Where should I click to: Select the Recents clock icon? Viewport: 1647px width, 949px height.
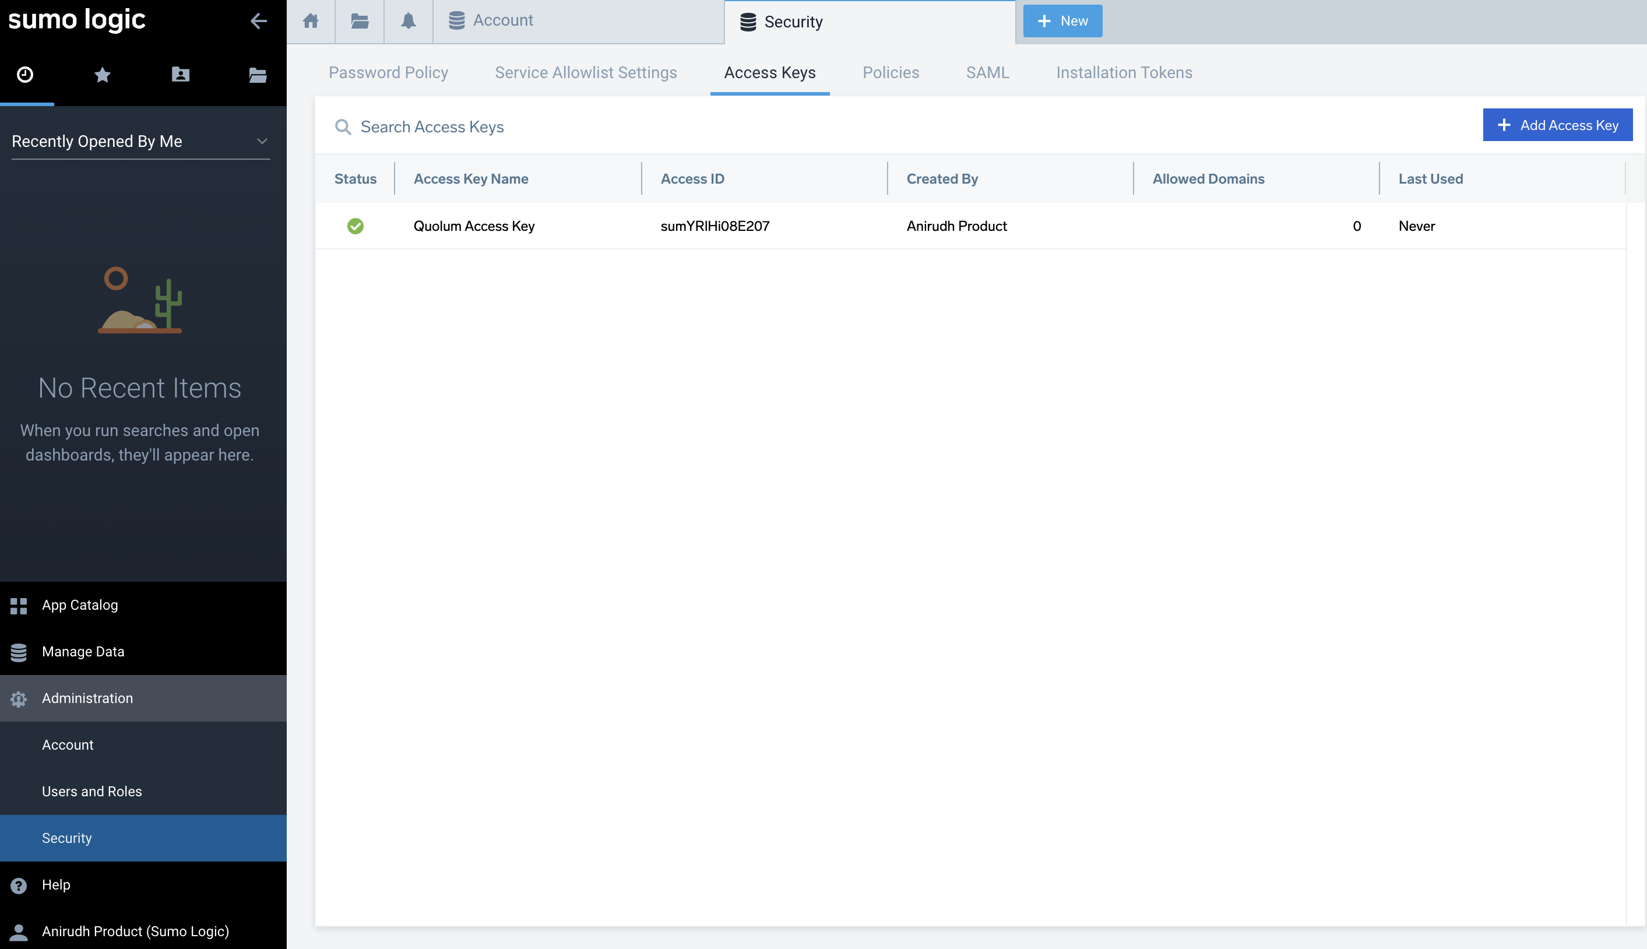26,74
